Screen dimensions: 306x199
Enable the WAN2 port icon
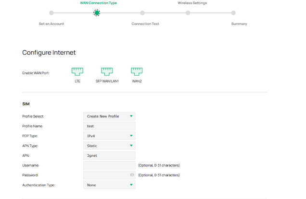point(137,71)
